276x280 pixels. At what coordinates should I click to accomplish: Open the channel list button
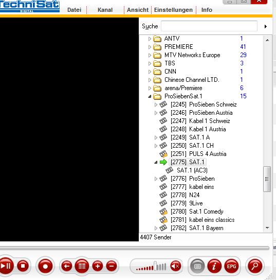pos(82,266)
